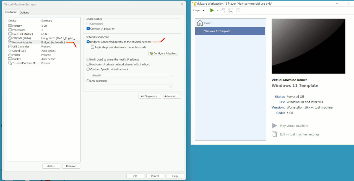Click the USB Controller icon
354x181 pixels.
[x=10, y=46]
